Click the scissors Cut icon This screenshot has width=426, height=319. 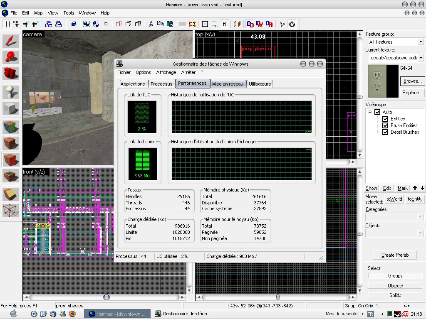coord(151,24)
